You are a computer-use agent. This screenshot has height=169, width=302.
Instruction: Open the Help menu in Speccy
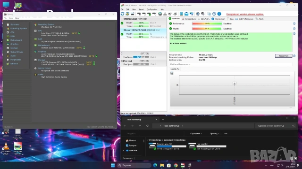17,18
